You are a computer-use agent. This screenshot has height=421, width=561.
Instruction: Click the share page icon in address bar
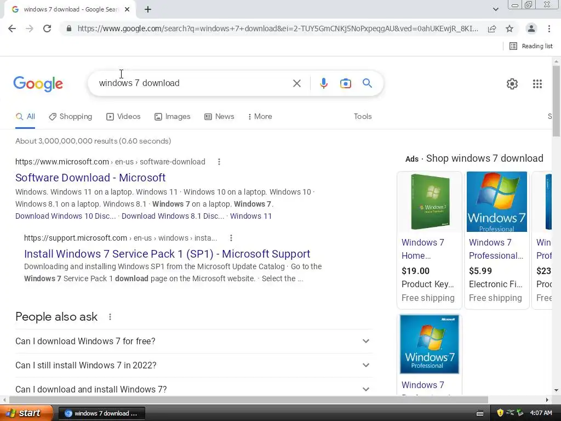tap(492, 29)
